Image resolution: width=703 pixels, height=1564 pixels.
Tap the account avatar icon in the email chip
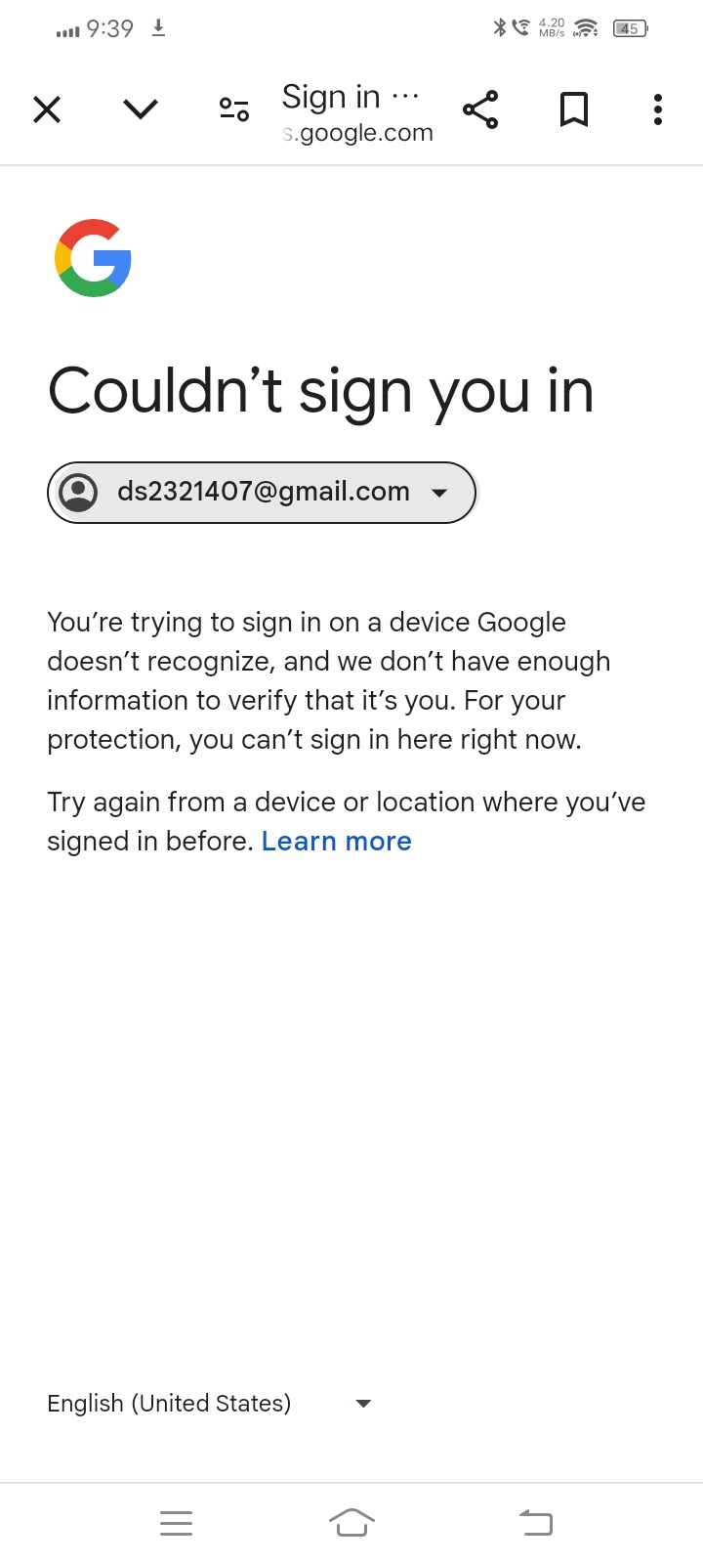pos(78,492)
